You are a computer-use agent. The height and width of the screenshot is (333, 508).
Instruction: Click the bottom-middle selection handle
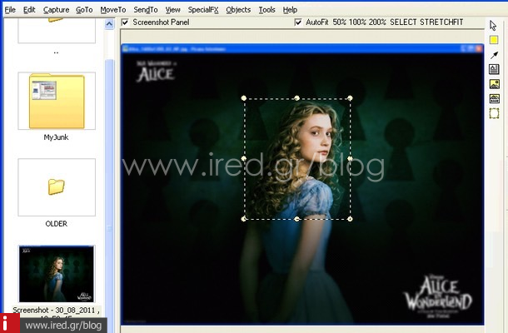297,219
